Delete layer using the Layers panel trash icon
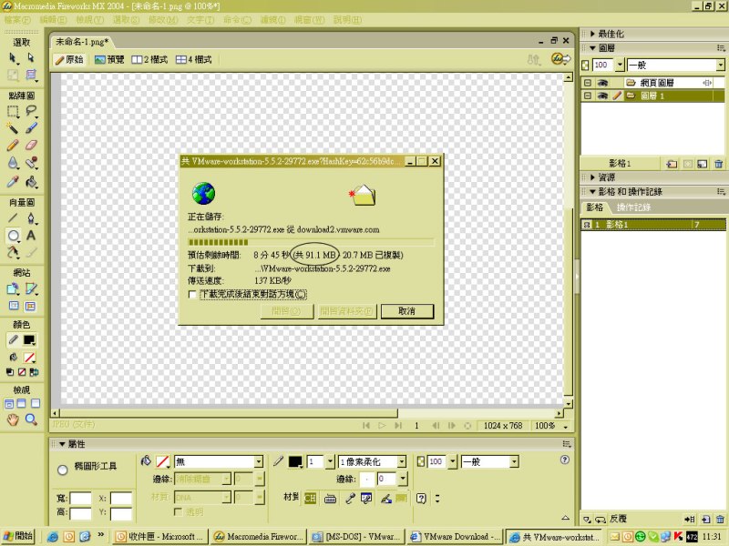 coord(718,164)
